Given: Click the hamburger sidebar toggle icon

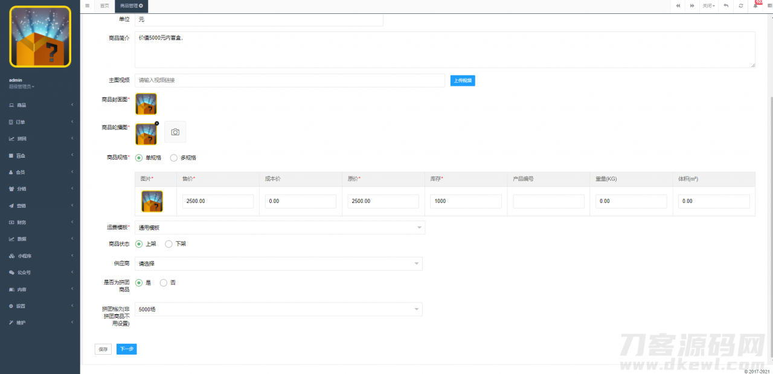Looking at the screenshot, I should point(88,5).
